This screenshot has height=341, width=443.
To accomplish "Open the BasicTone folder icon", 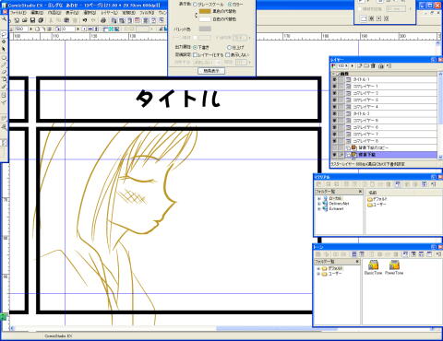I will pyautogui.click(x=373, y=265).
